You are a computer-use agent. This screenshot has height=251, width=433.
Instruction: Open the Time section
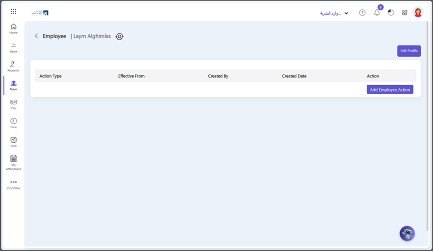(x=14, y=123)
